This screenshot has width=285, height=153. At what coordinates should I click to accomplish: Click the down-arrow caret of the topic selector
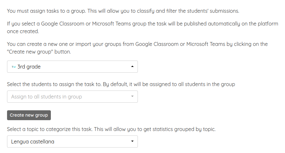tap(132, 141)
